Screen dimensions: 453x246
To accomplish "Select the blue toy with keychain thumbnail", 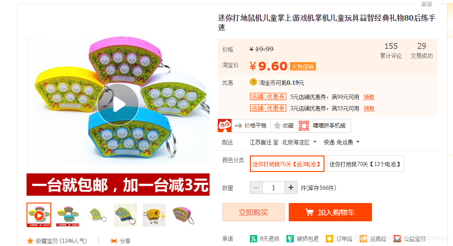I will click(125, 215).
